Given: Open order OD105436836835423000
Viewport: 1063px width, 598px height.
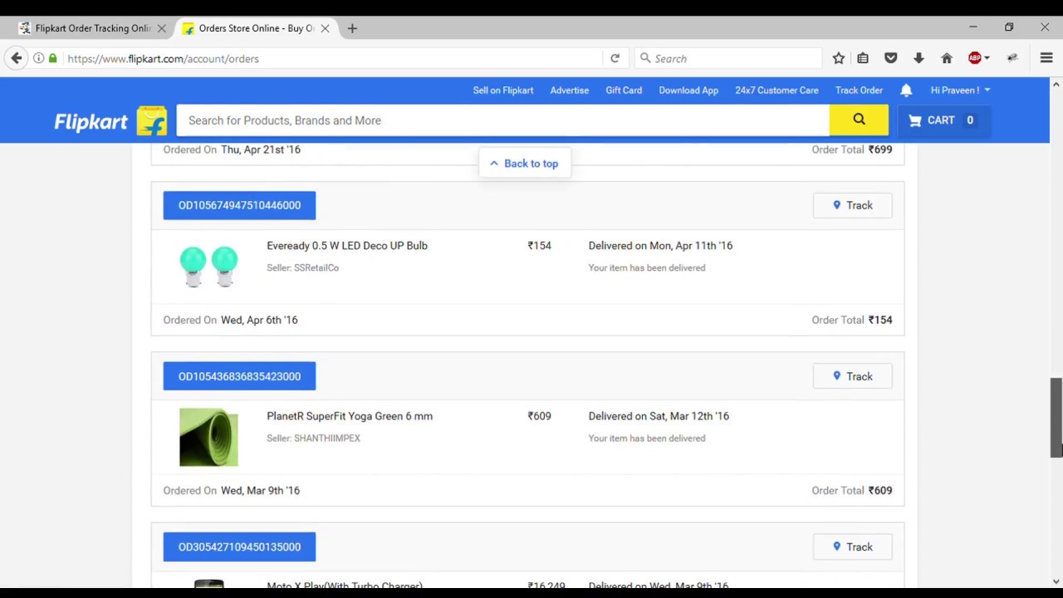Looking at the screenshot, I should pyautogui.click(x=239, y=376).
